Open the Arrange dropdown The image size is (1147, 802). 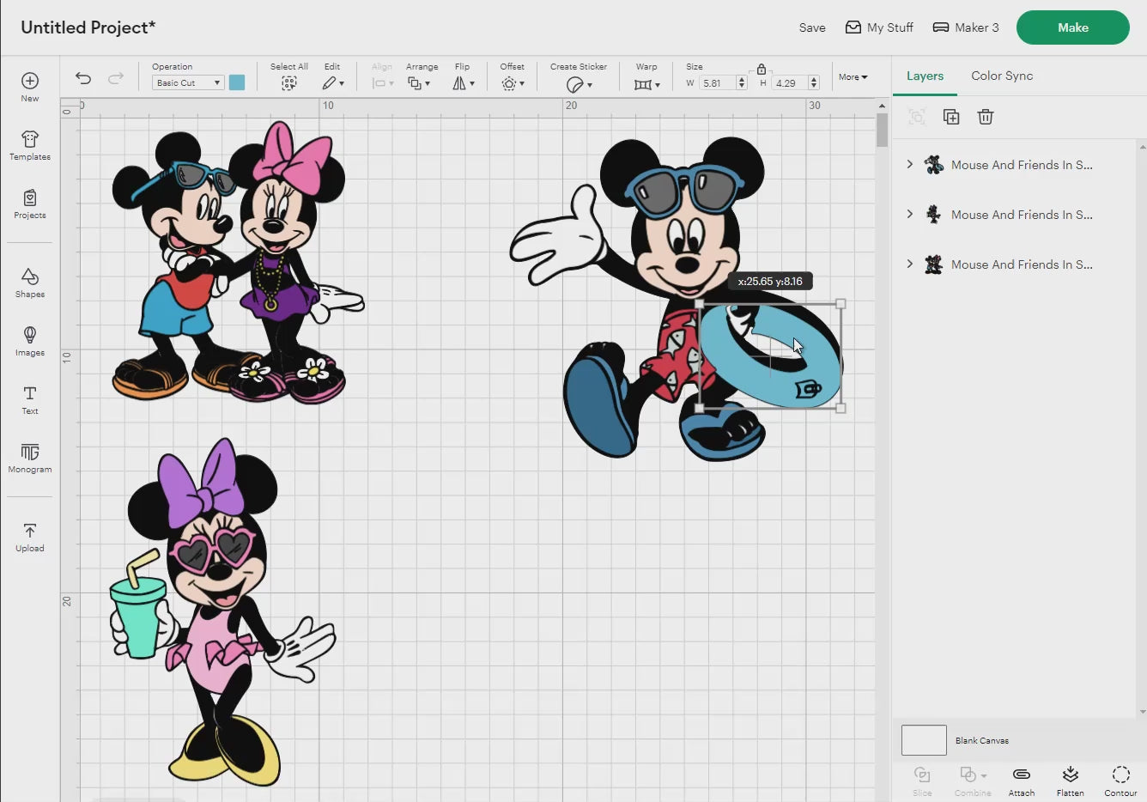[419, 83]
